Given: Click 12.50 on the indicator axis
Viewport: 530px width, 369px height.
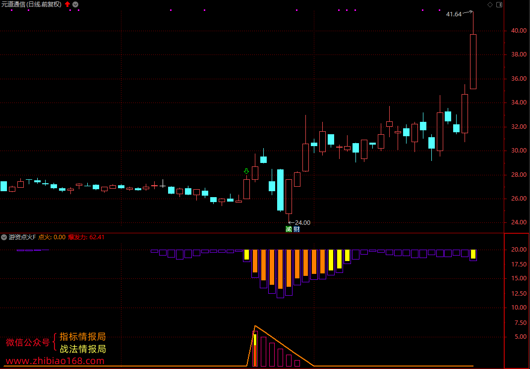Looking at the screenshot, I should pyautogui.click(x=519, y=293).
